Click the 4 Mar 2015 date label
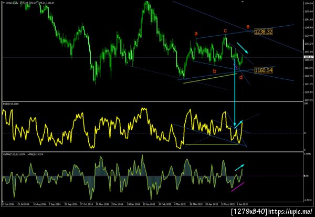 click(x=180, y=204)
